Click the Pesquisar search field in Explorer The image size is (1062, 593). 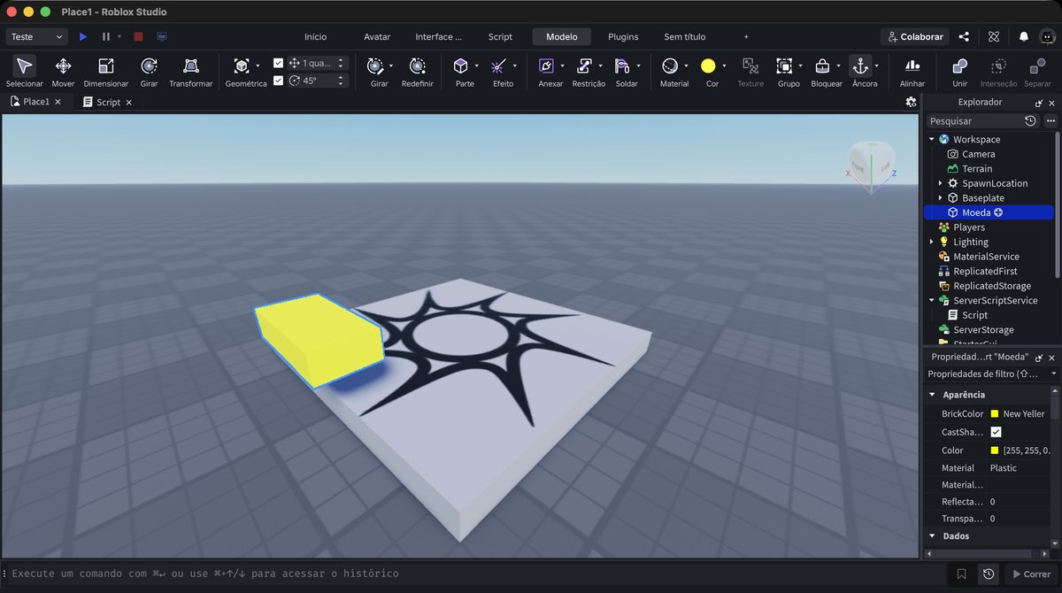973,120
